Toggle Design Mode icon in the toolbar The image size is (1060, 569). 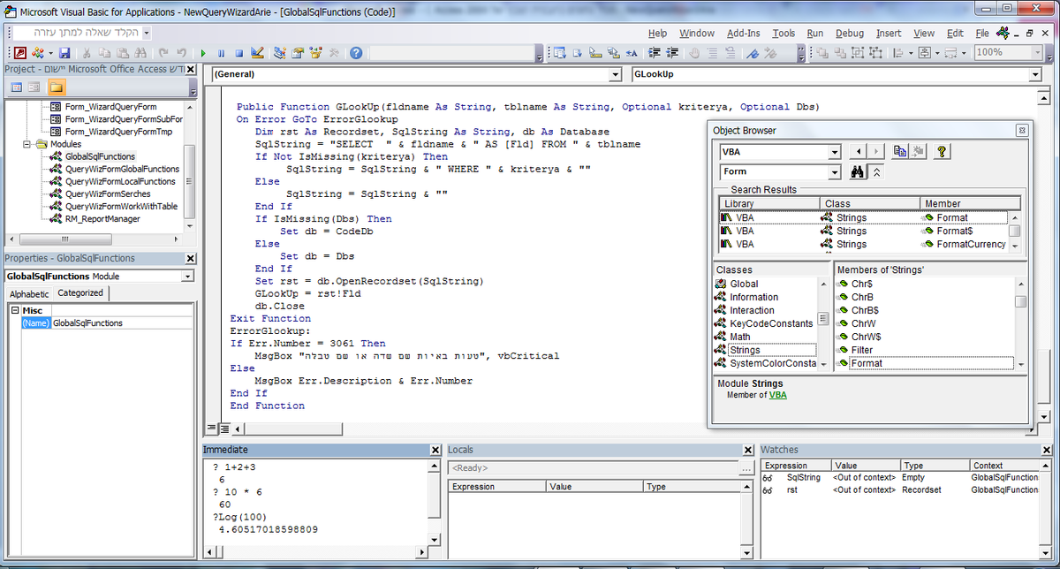coord(257,53)
